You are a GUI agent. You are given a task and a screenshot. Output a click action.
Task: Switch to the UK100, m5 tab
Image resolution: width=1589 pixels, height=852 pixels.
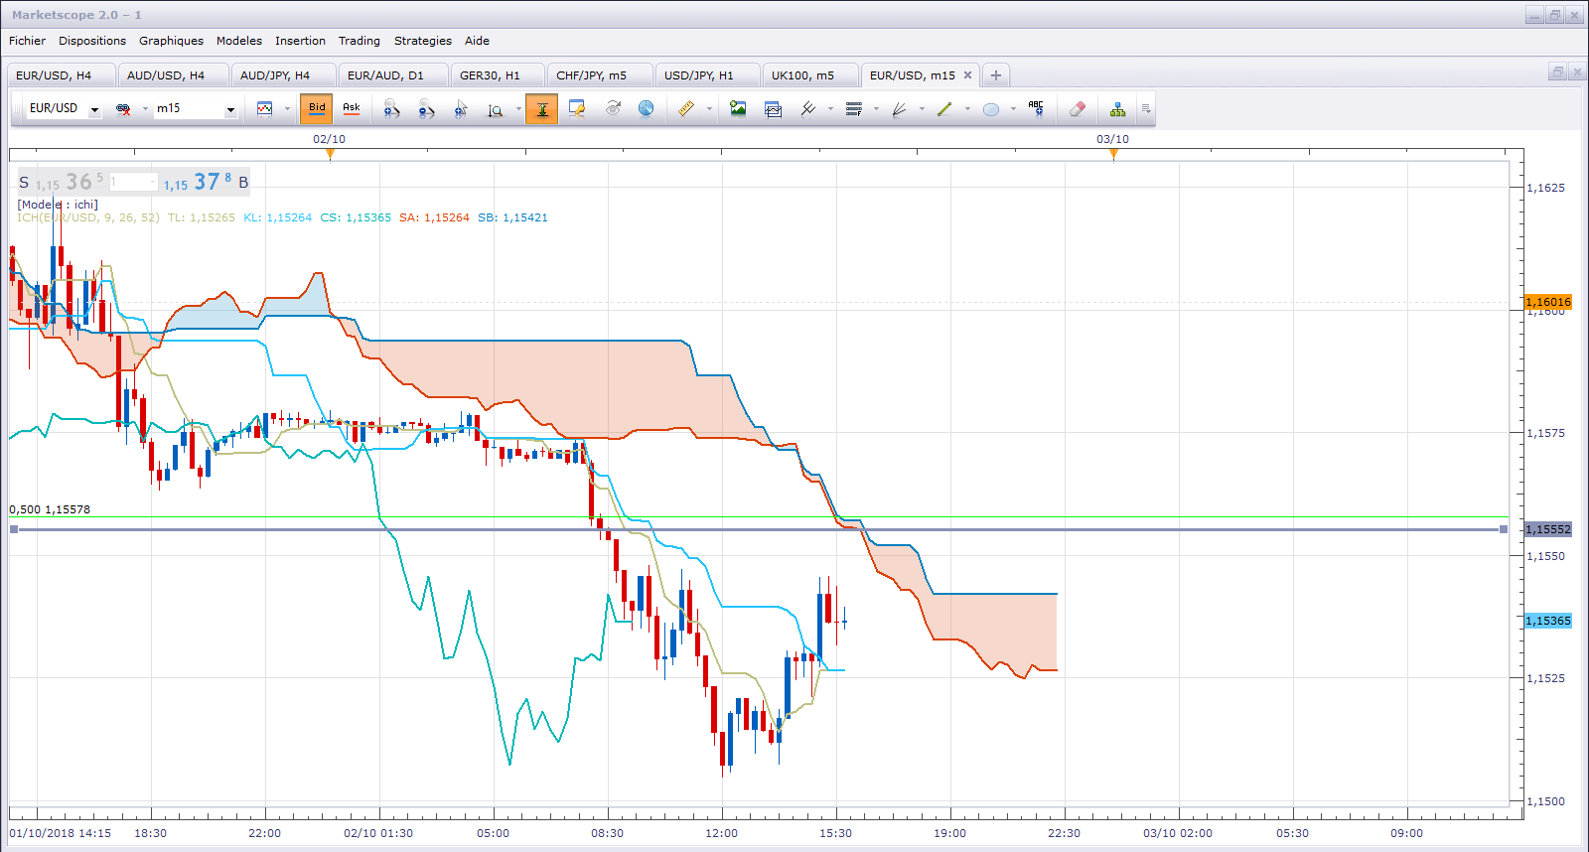(808, 75)
